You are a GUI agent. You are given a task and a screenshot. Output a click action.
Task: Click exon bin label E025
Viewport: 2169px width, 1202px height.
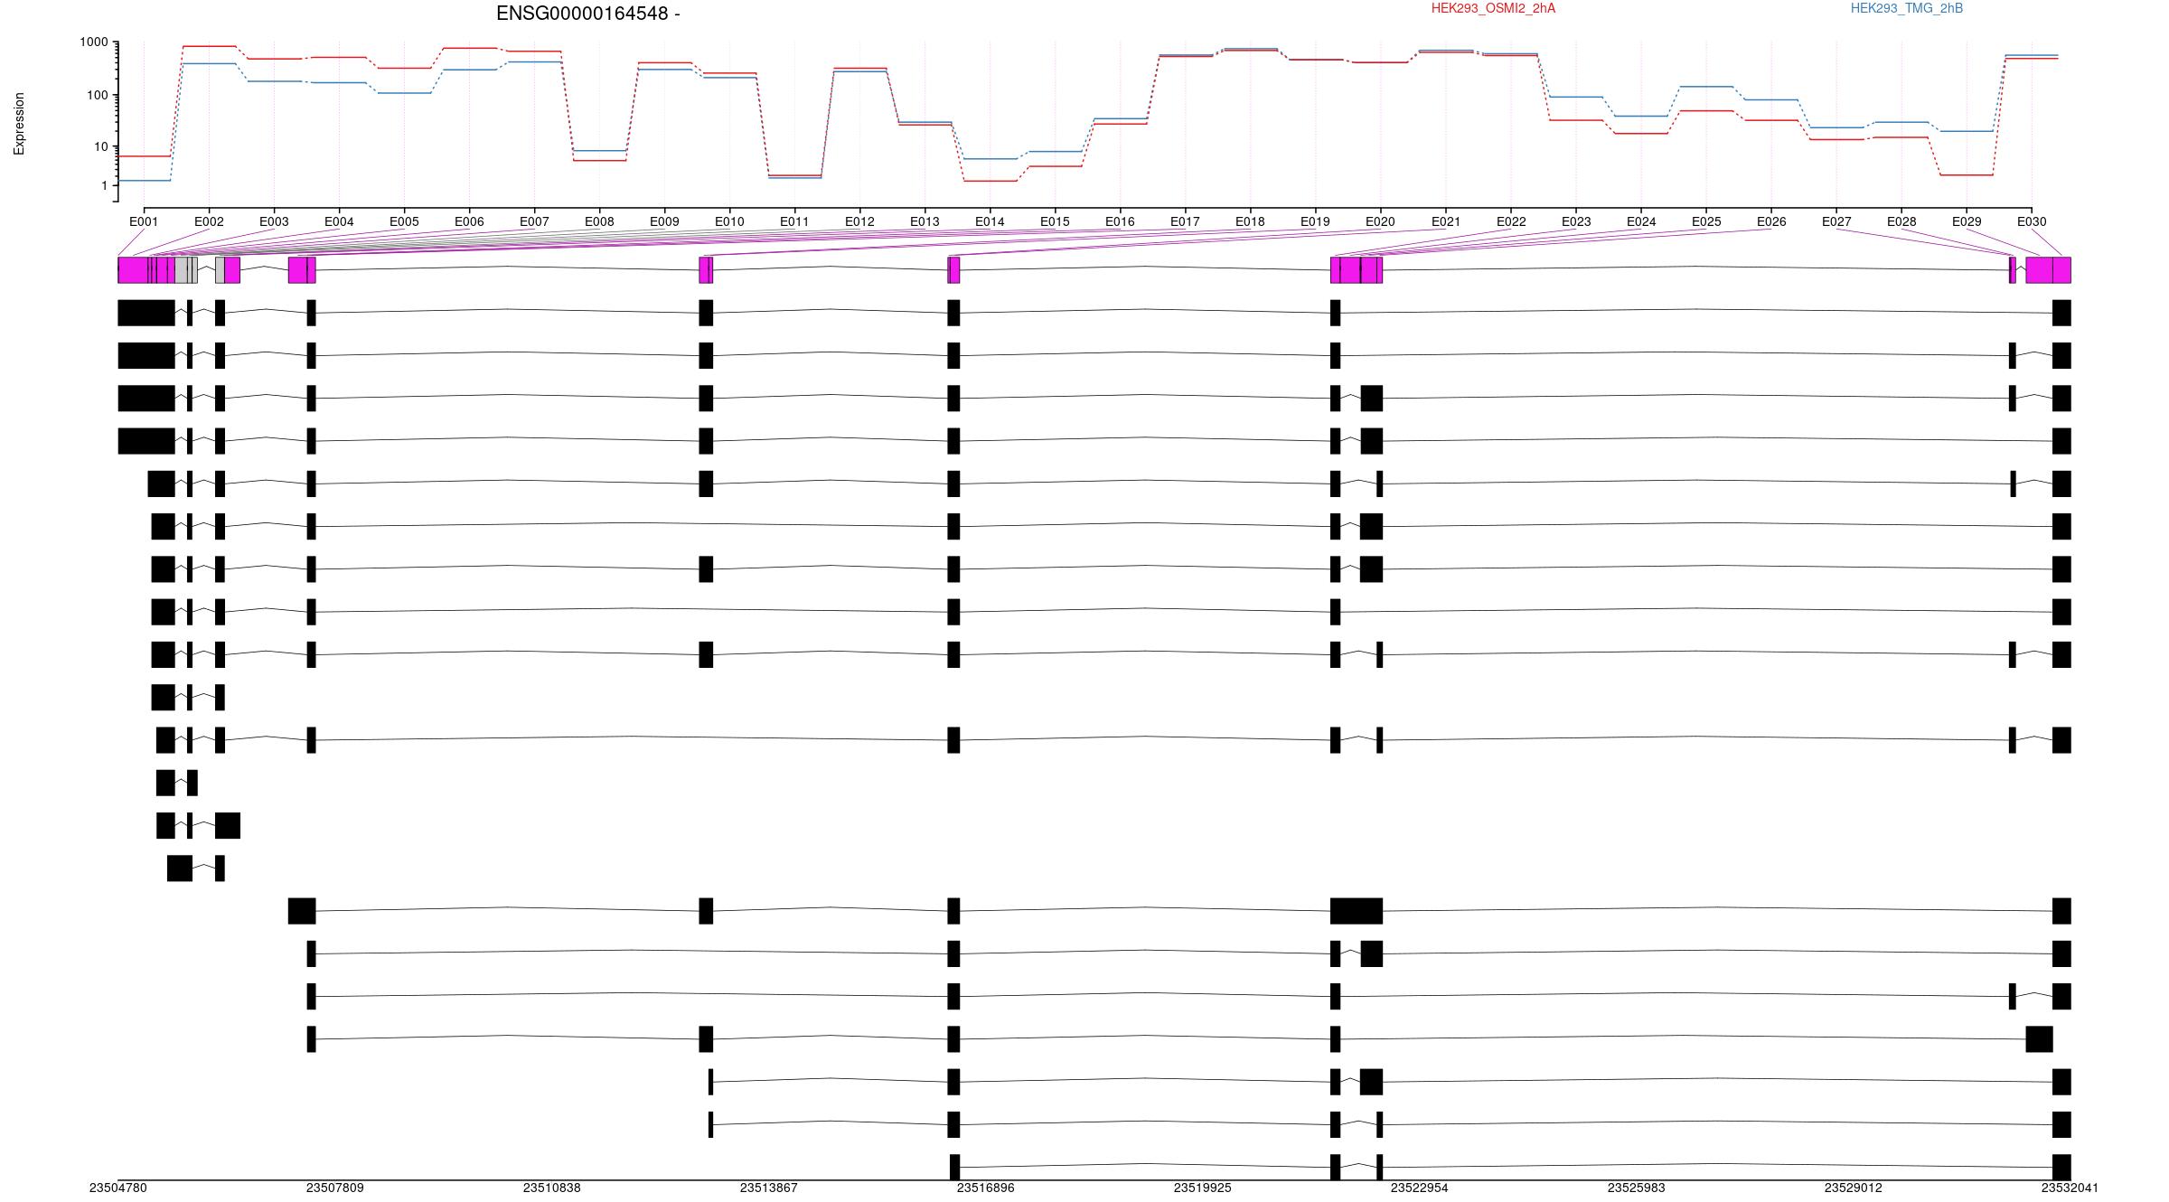[1706, 221]
